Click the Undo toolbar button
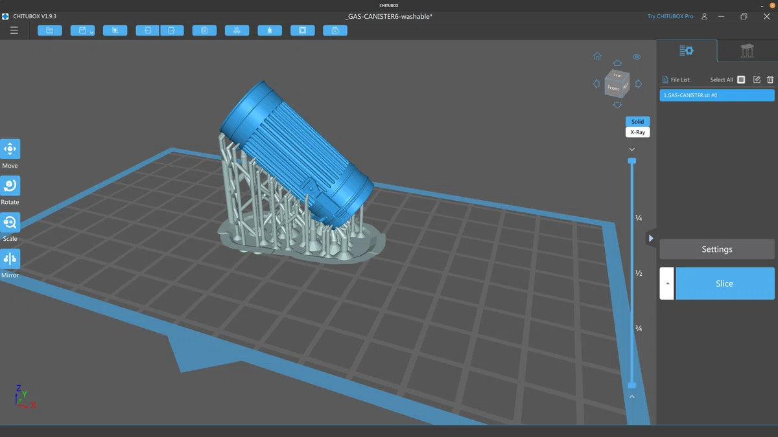 coord(148,30)
